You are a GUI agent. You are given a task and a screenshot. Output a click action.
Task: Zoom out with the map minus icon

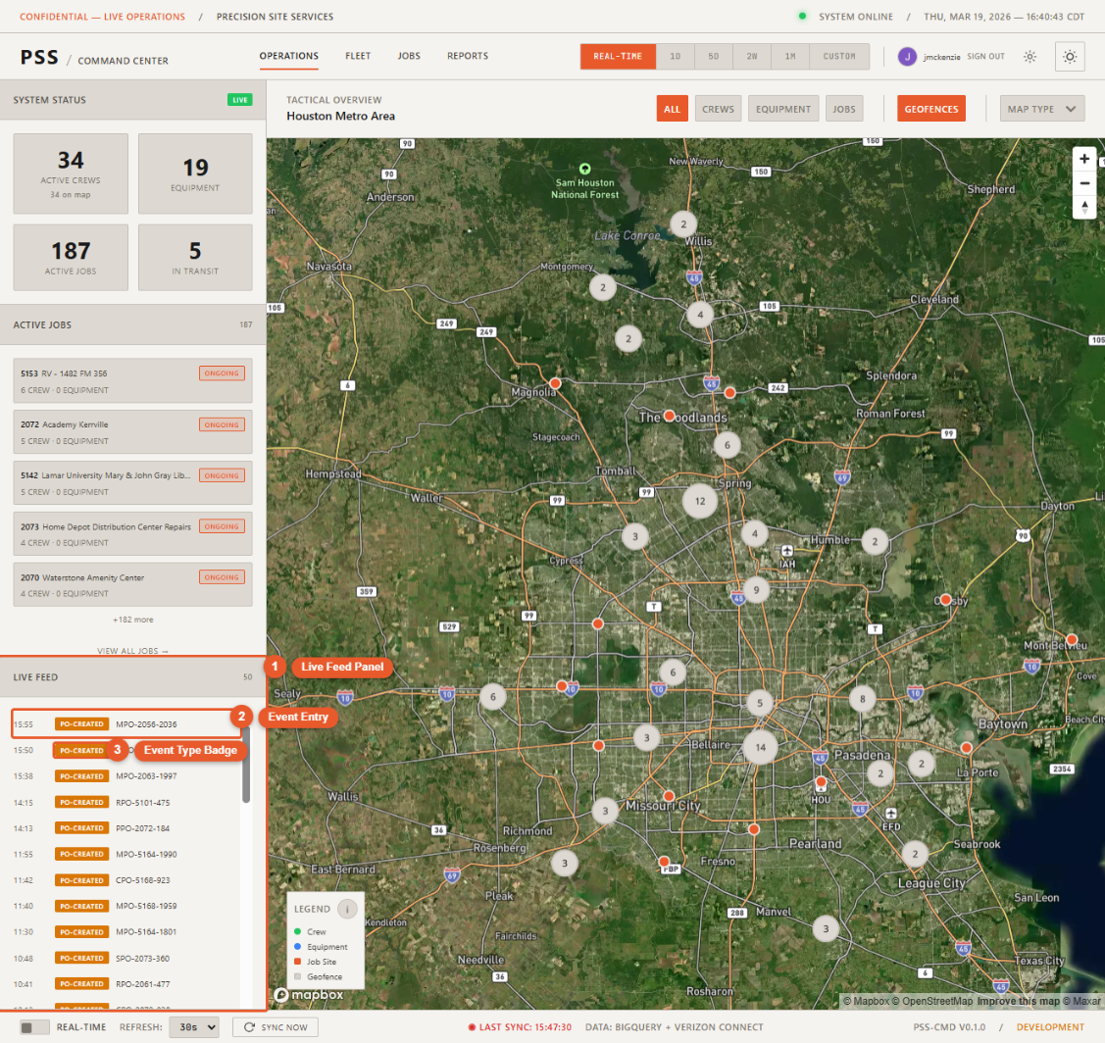(x=1084, y=183)
